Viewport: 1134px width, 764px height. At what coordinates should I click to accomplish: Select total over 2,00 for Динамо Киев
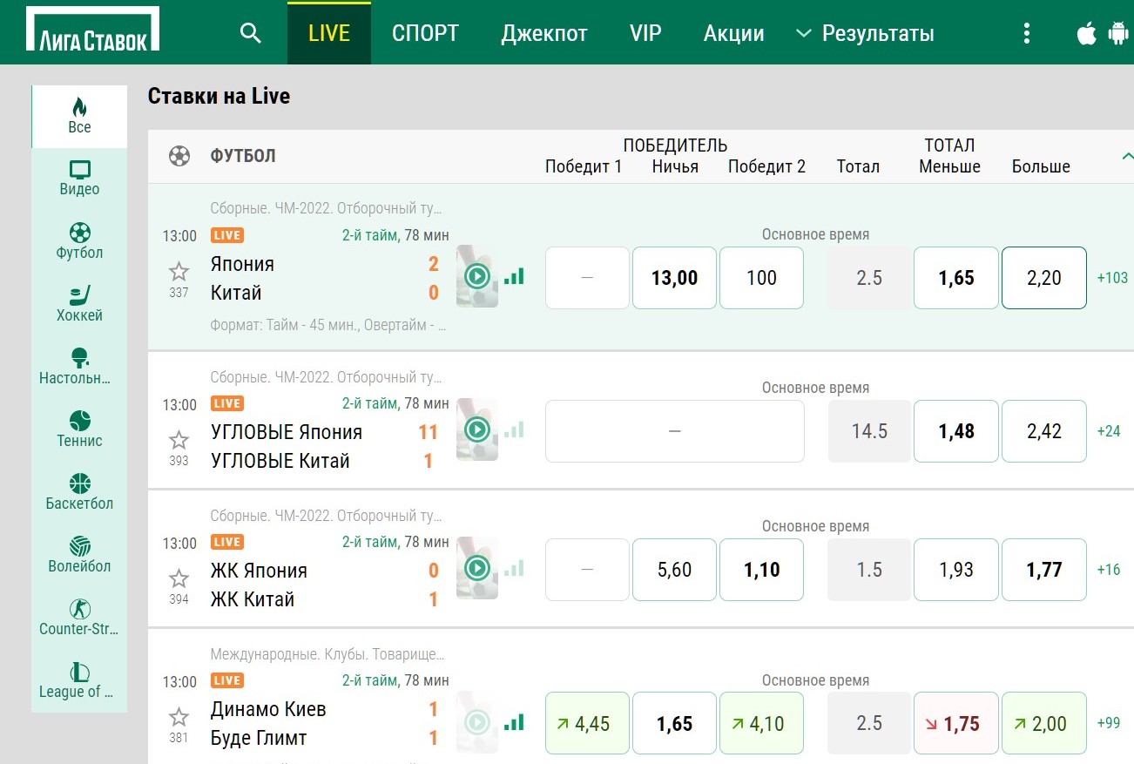1044,723
